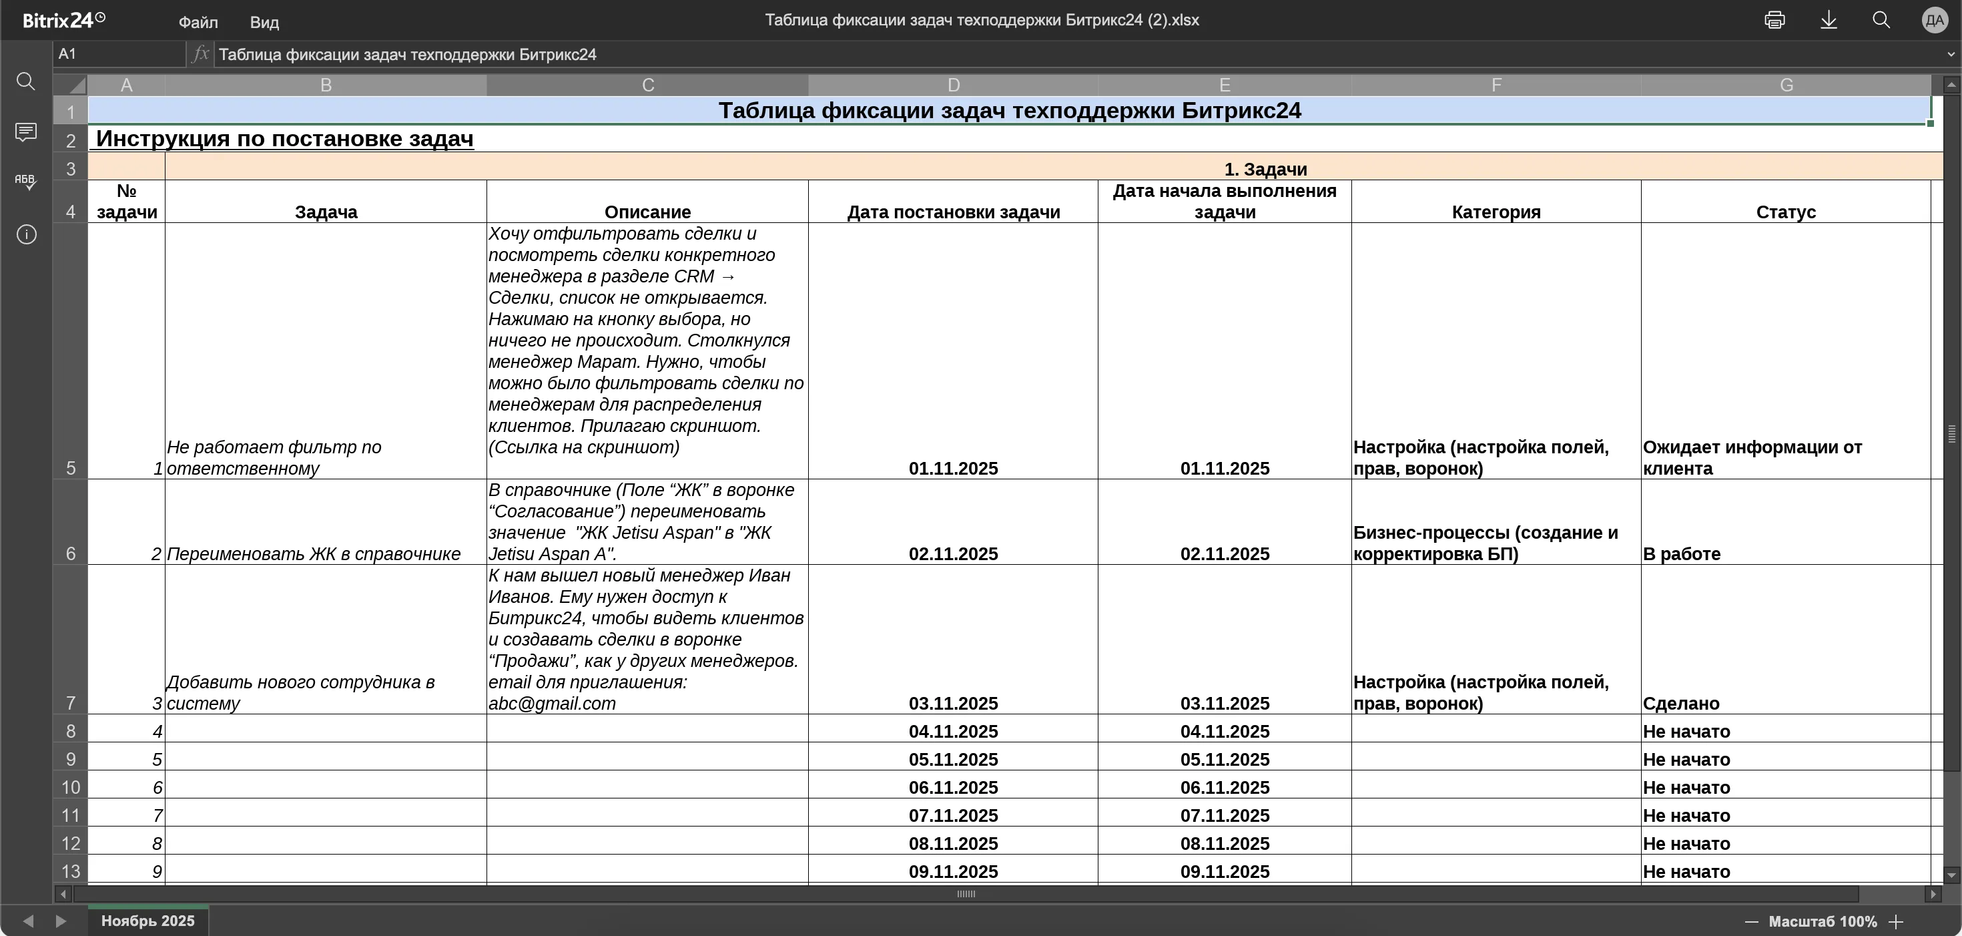Click the Описание heading cell

[647, 202]
